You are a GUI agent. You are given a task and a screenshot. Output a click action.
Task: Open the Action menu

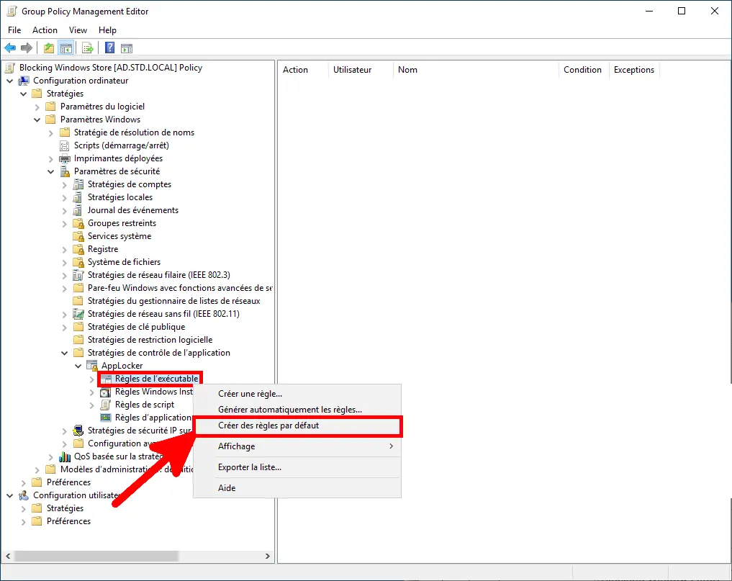(x=45, y=30)
